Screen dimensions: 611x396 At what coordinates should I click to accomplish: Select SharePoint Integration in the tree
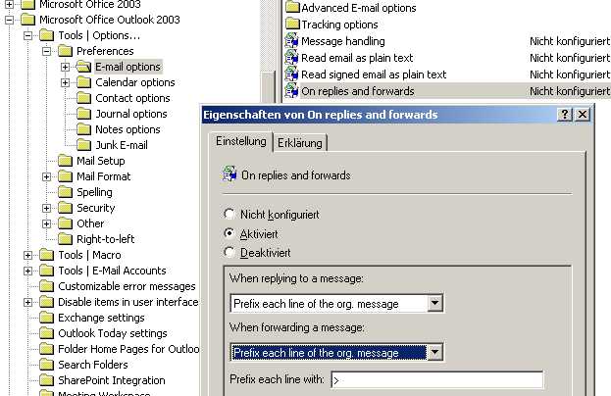pyautogui.click(x=112, y=380)
